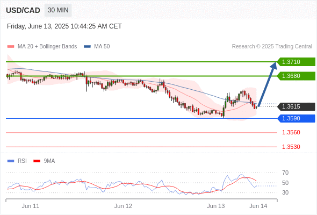Select the 1.3710 resistance price tag
Image resolution: width=317 pixels, height=215 pixels.
click(x=296, y=62)
